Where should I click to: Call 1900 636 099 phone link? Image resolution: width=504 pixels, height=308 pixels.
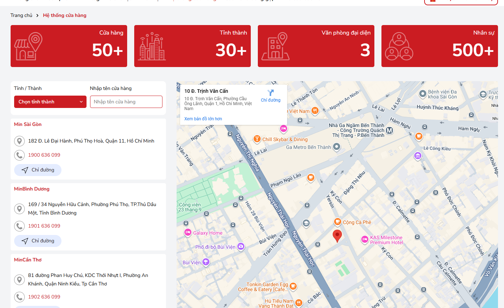(44, 155)
